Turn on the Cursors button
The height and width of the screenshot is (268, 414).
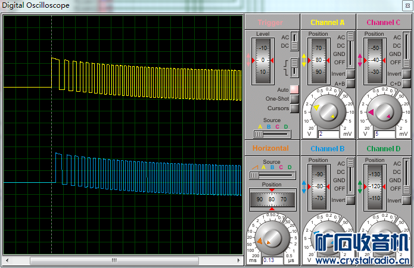(x=294, y=108)
